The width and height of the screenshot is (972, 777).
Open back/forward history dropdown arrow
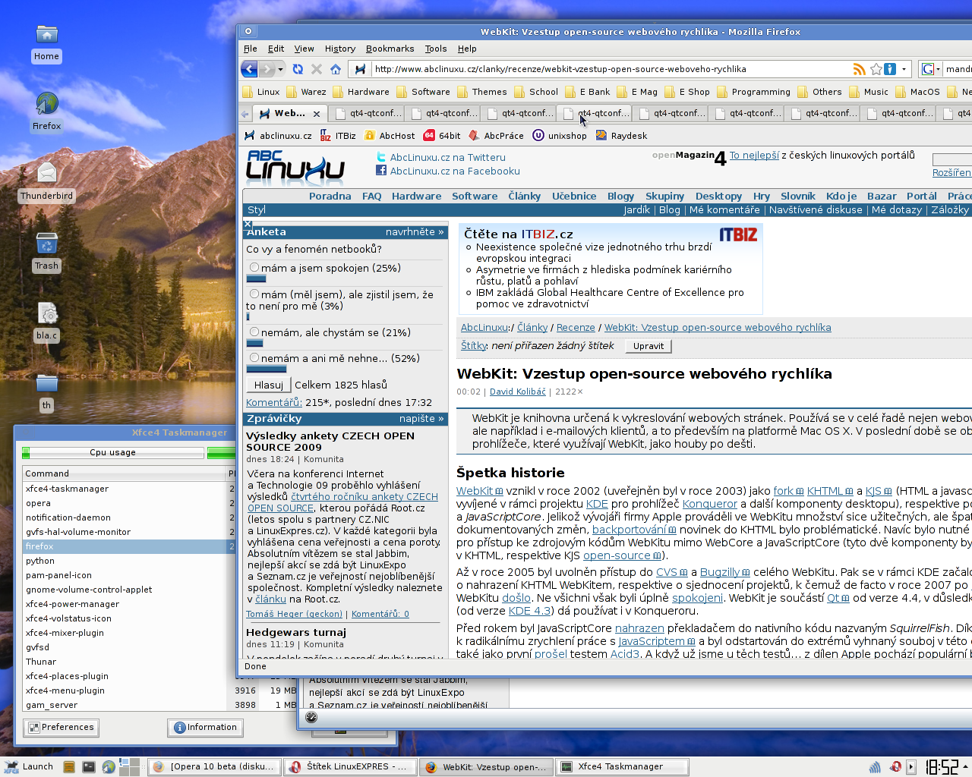[280, 69]
